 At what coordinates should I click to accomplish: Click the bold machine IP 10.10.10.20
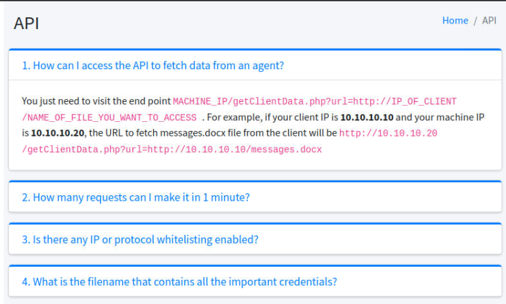[58, 133]
